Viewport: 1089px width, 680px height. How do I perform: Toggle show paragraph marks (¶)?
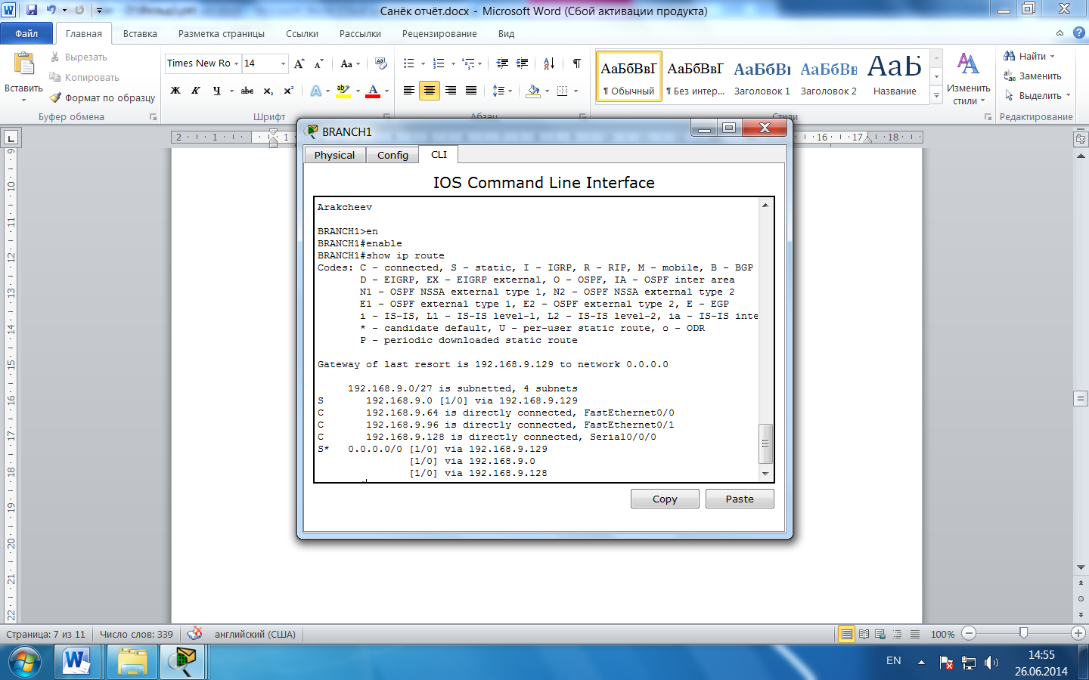point(577,63)
